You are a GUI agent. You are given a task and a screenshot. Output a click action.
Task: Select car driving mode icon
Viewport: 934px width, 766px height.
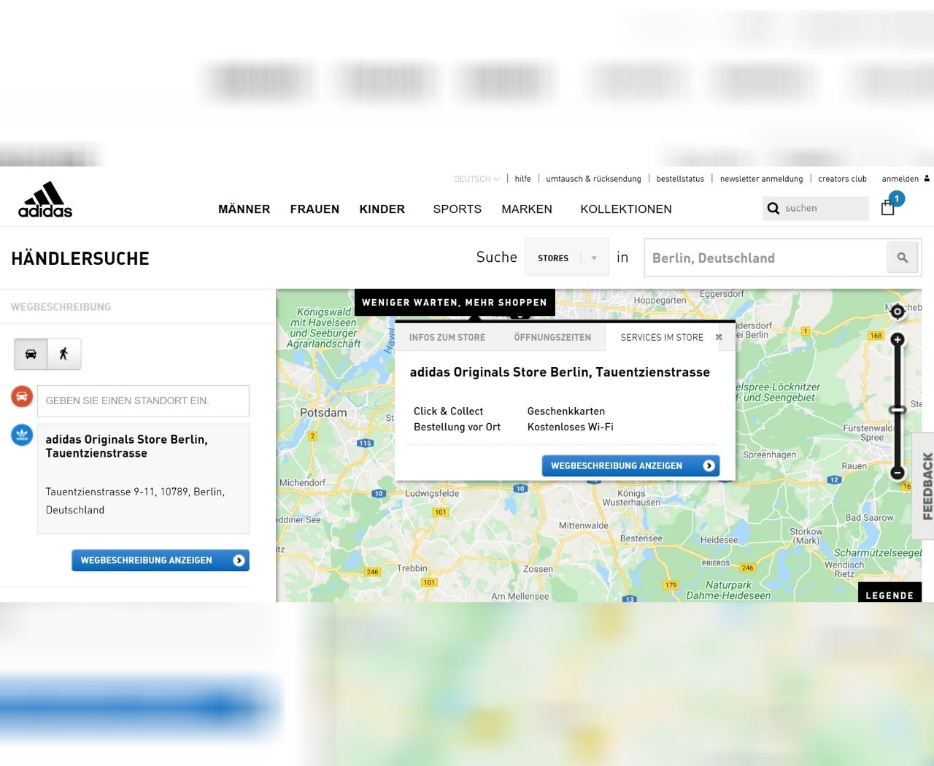(31, 354)
